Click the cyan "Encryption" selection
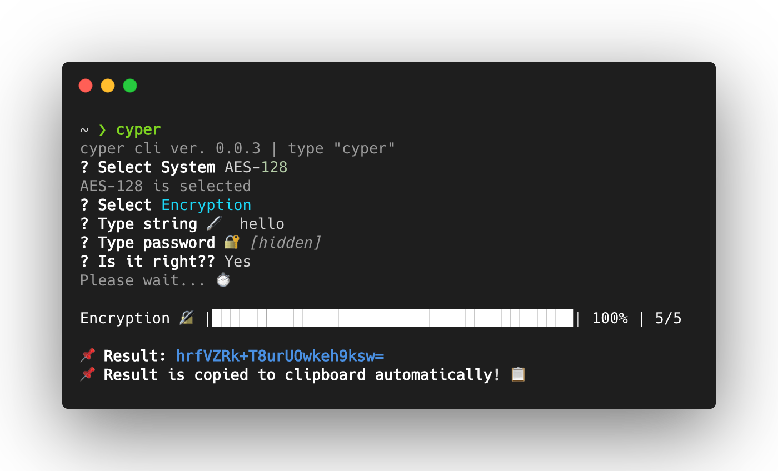This screenshot has width=778, height=471. pyautogui.click(x=206, y=205)
